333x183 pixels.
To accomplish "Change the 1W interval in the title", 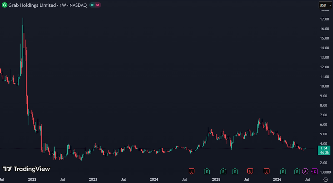I will (x=63, y=5).
